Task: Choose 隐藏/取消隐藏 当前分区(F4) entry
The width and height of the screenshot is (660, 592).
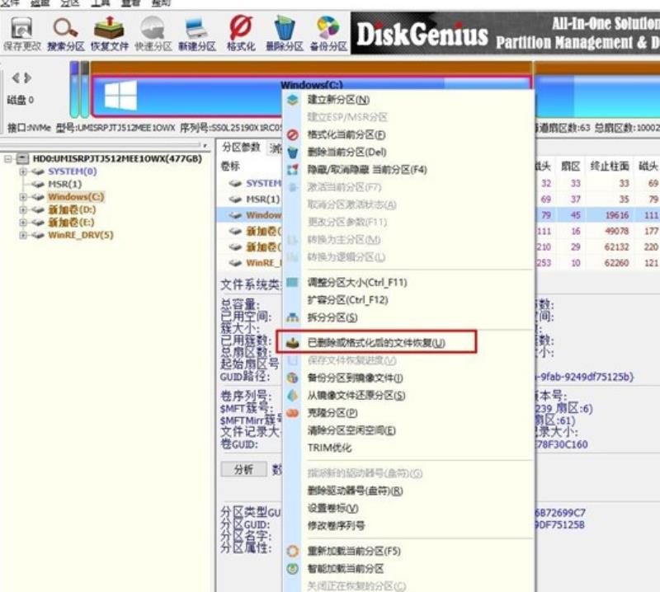Action: [x=367, y=170]
